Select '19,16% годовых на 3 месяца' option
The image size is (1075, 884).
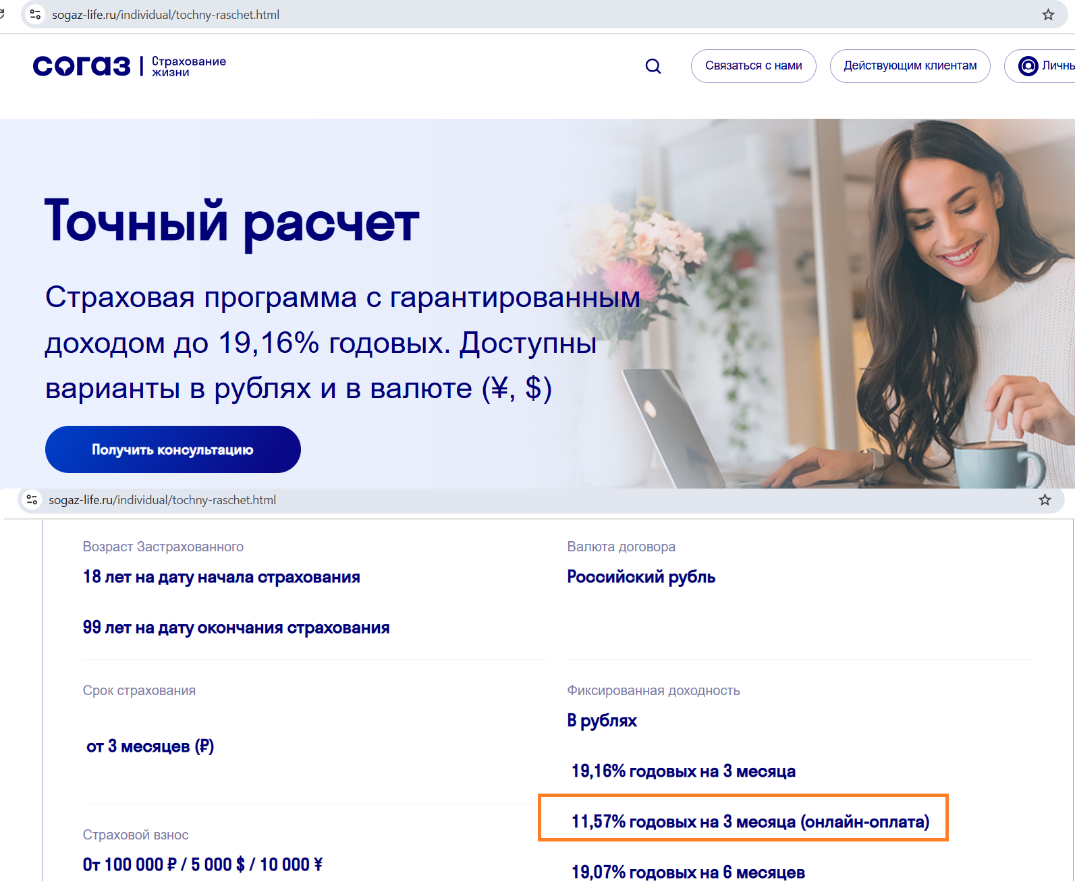(683, 771)
